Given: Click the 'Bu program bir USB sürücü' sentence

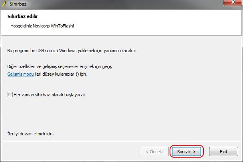Looking at the screenshot, I should [x=72, y=51].
